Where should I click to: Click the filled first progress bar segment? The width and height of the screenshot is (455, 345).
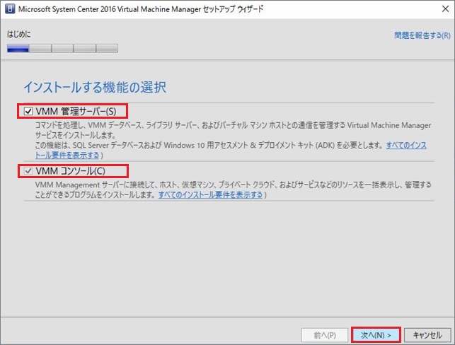[x=18, y=49]
